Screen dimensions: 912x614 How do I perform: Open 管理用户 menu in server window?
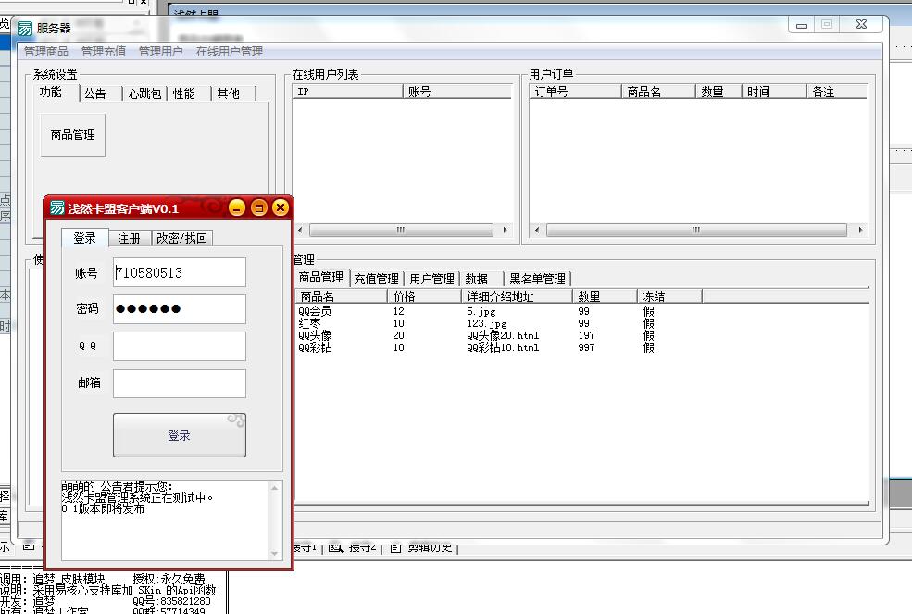pyautogui.click(x=160, y=52)
